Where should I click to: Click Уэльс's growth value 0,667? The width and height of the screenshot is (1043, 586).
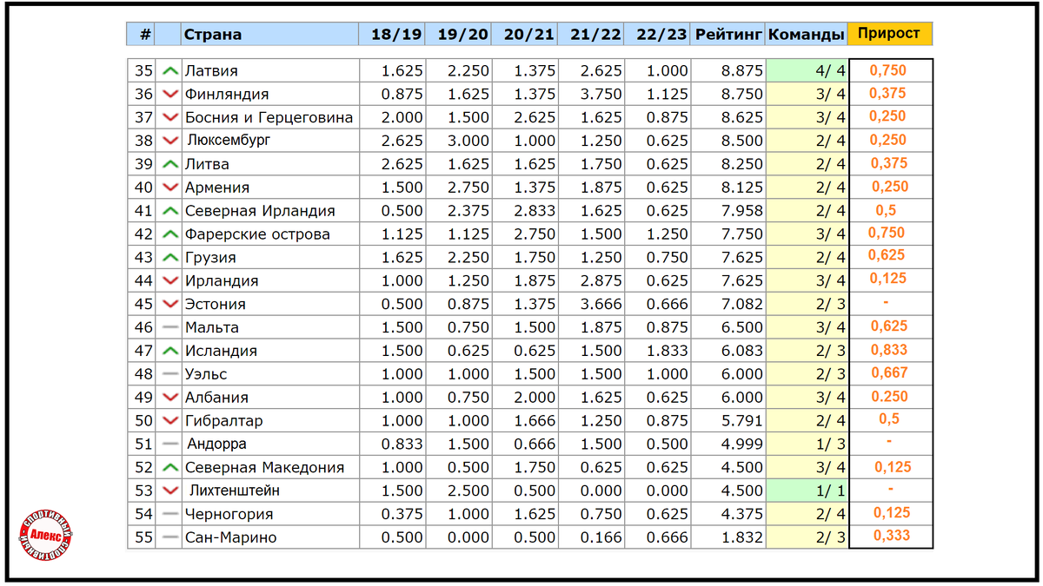pos(888,373)
